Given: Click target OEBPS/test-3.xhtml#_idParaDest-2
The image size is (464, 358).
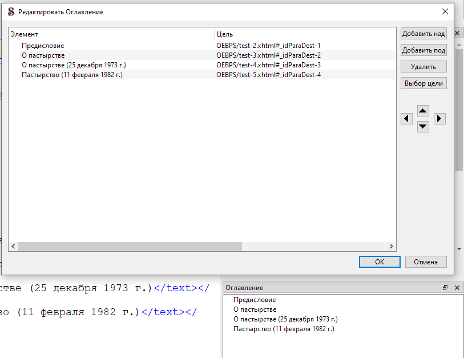Looking at the screenshot, I should click(x=268, y=55).
